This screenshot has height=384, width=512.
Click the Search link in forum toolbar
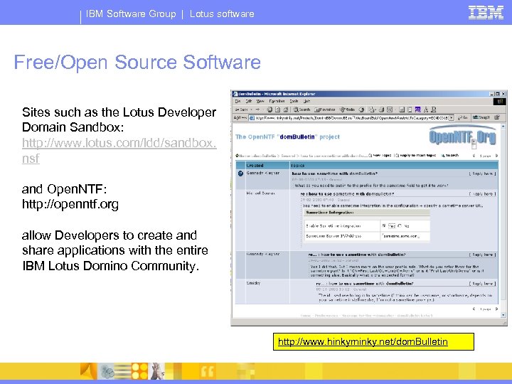click(450, 156)
